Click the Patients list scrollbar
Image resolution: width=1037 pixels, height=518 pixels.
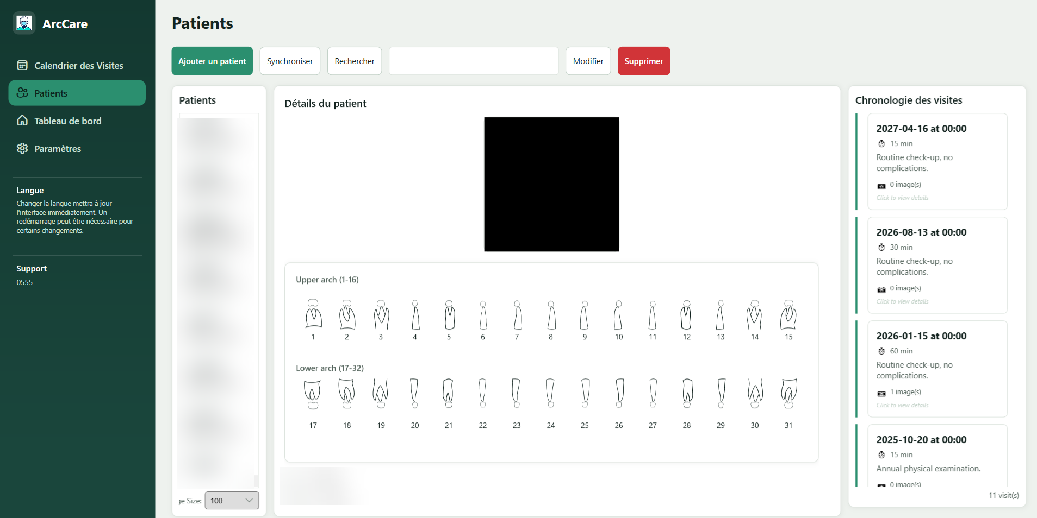(256, 481)
